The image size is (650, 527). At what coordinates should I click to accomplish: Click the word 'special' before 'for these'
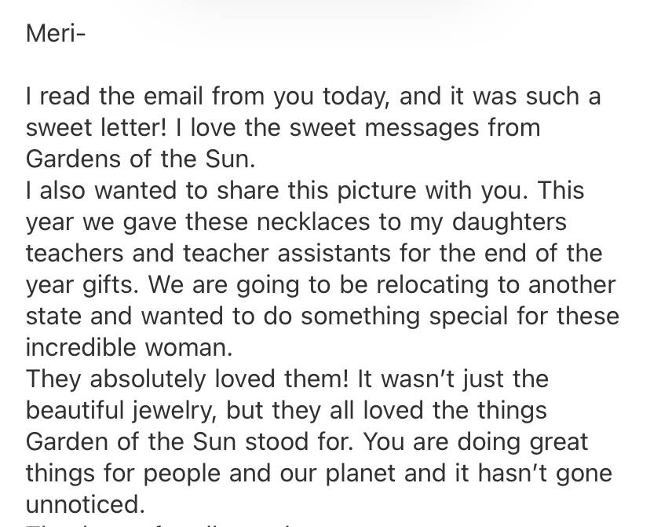(x=469, y=317)
